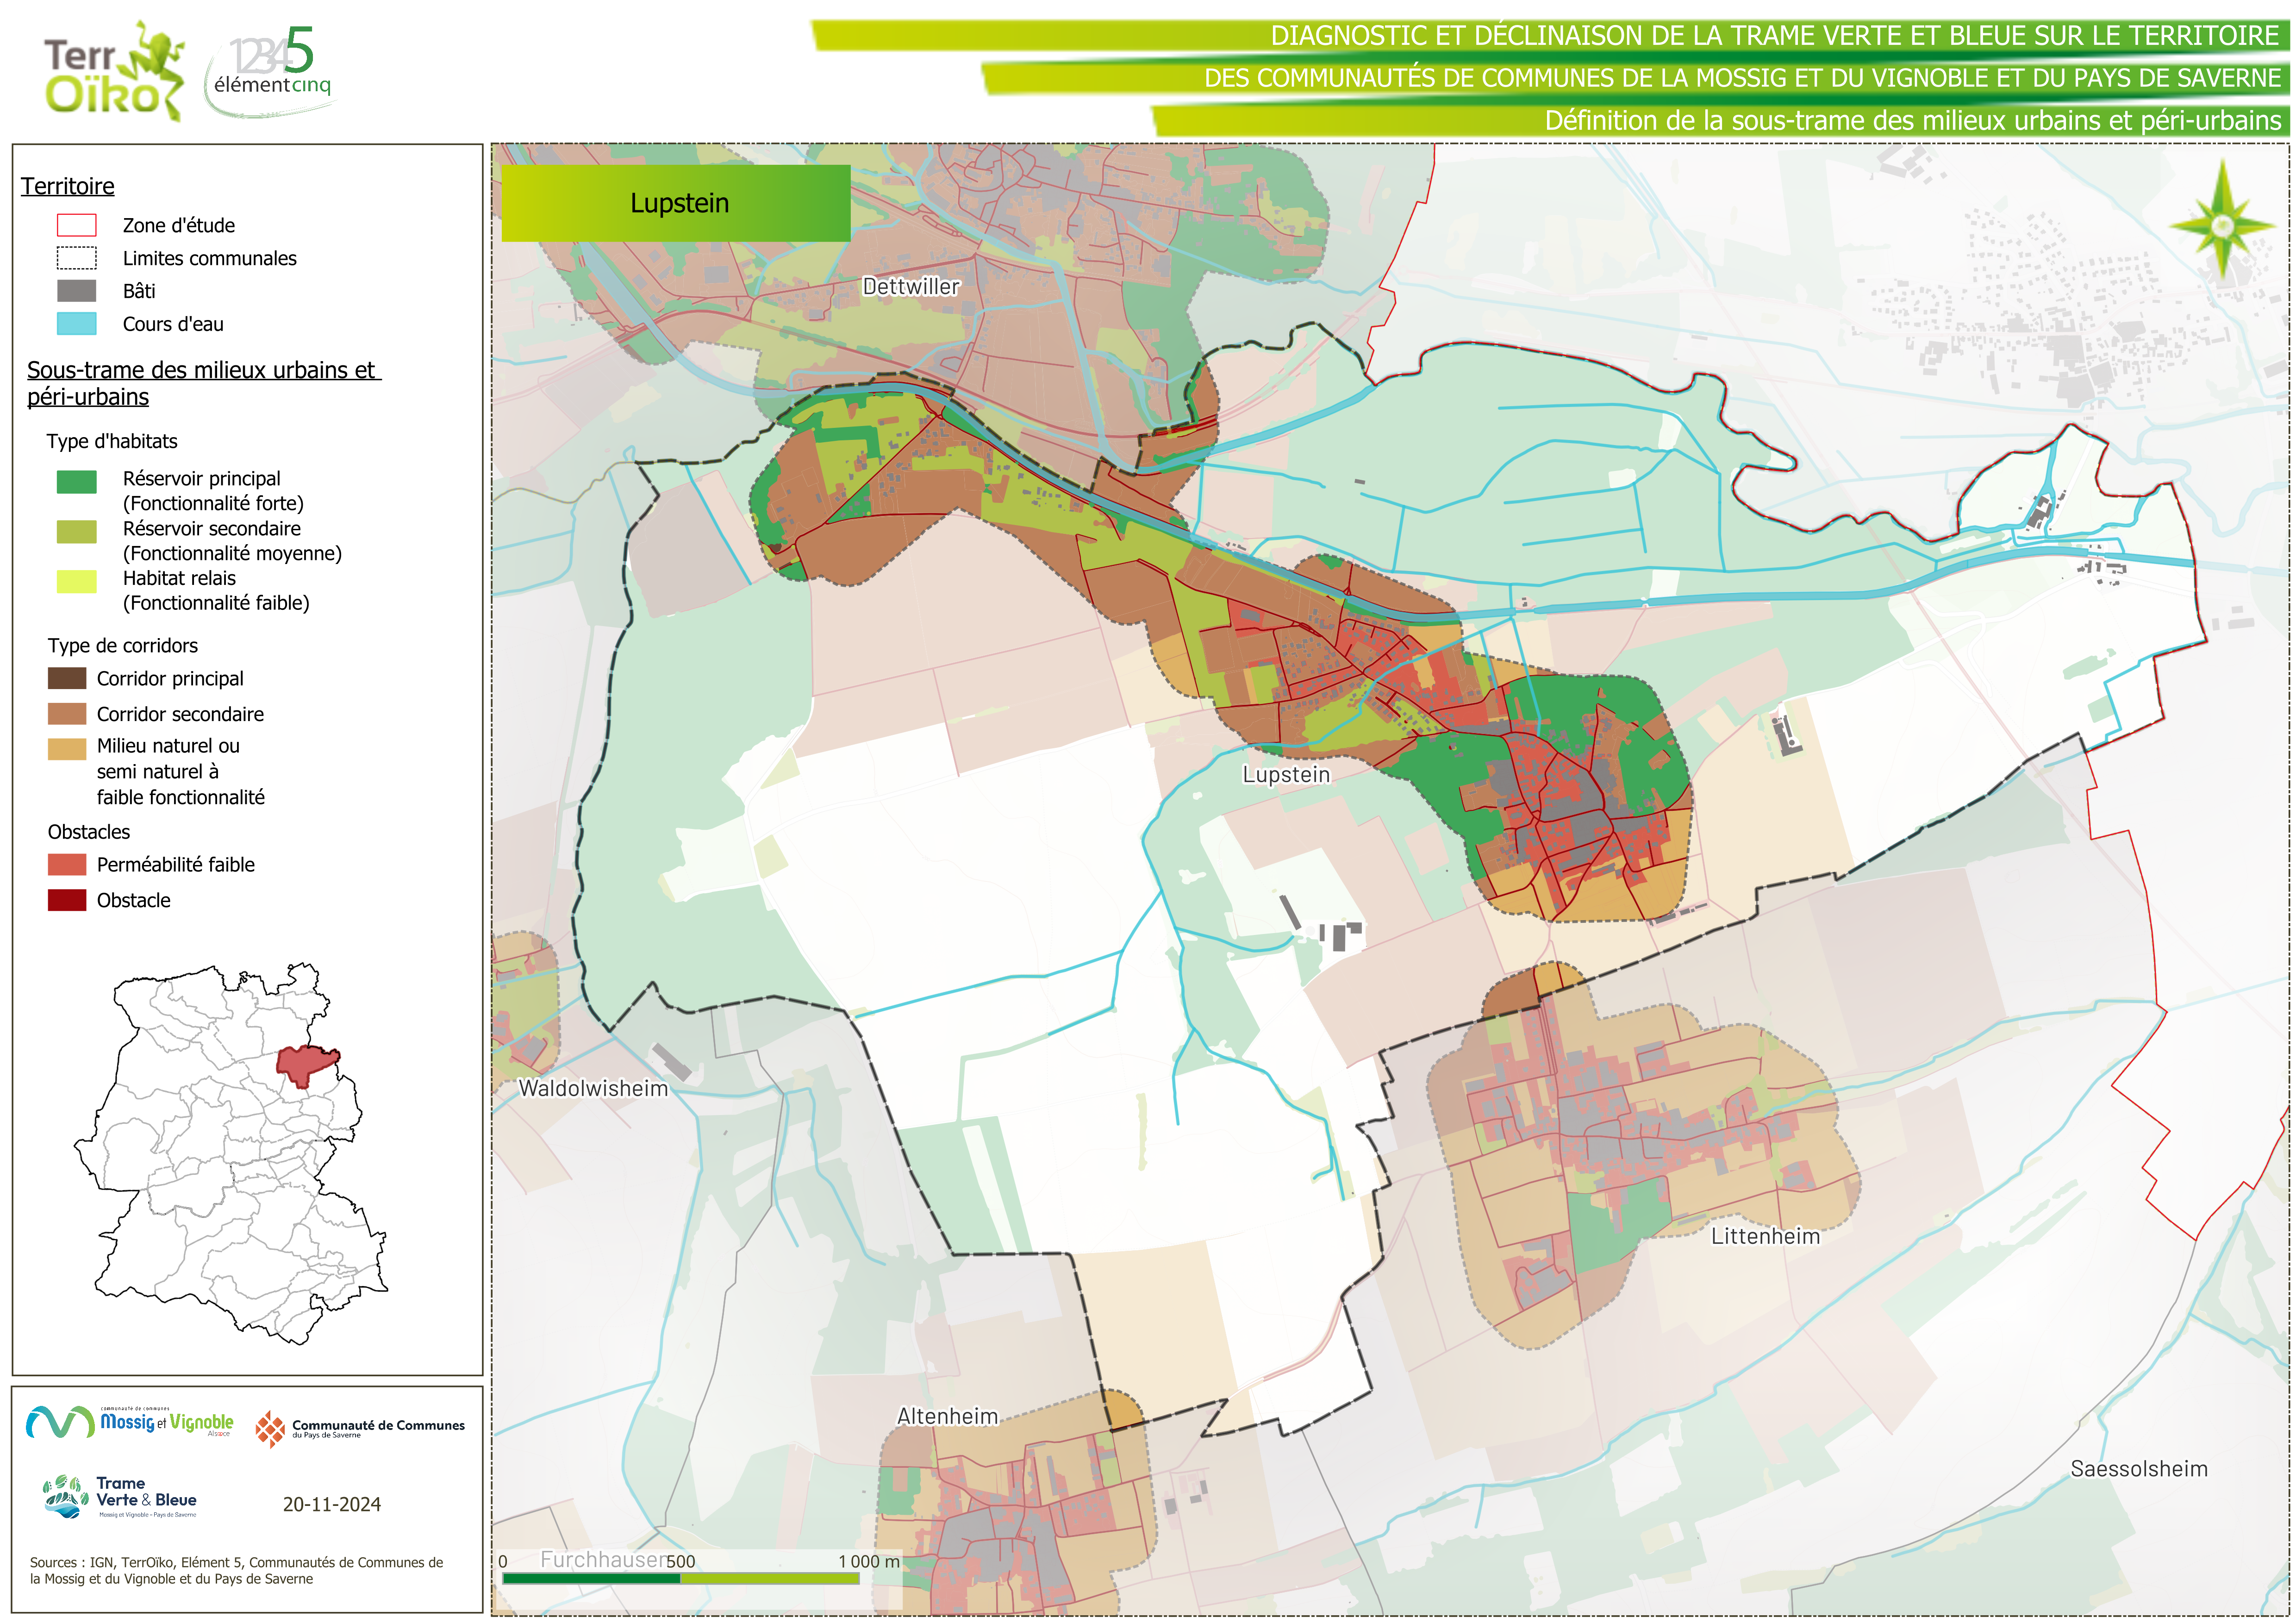The width and height of the screenshot is (2296, 1624).
Task: Click the gray Bâti legend swatch
Action: pos(77,291)
